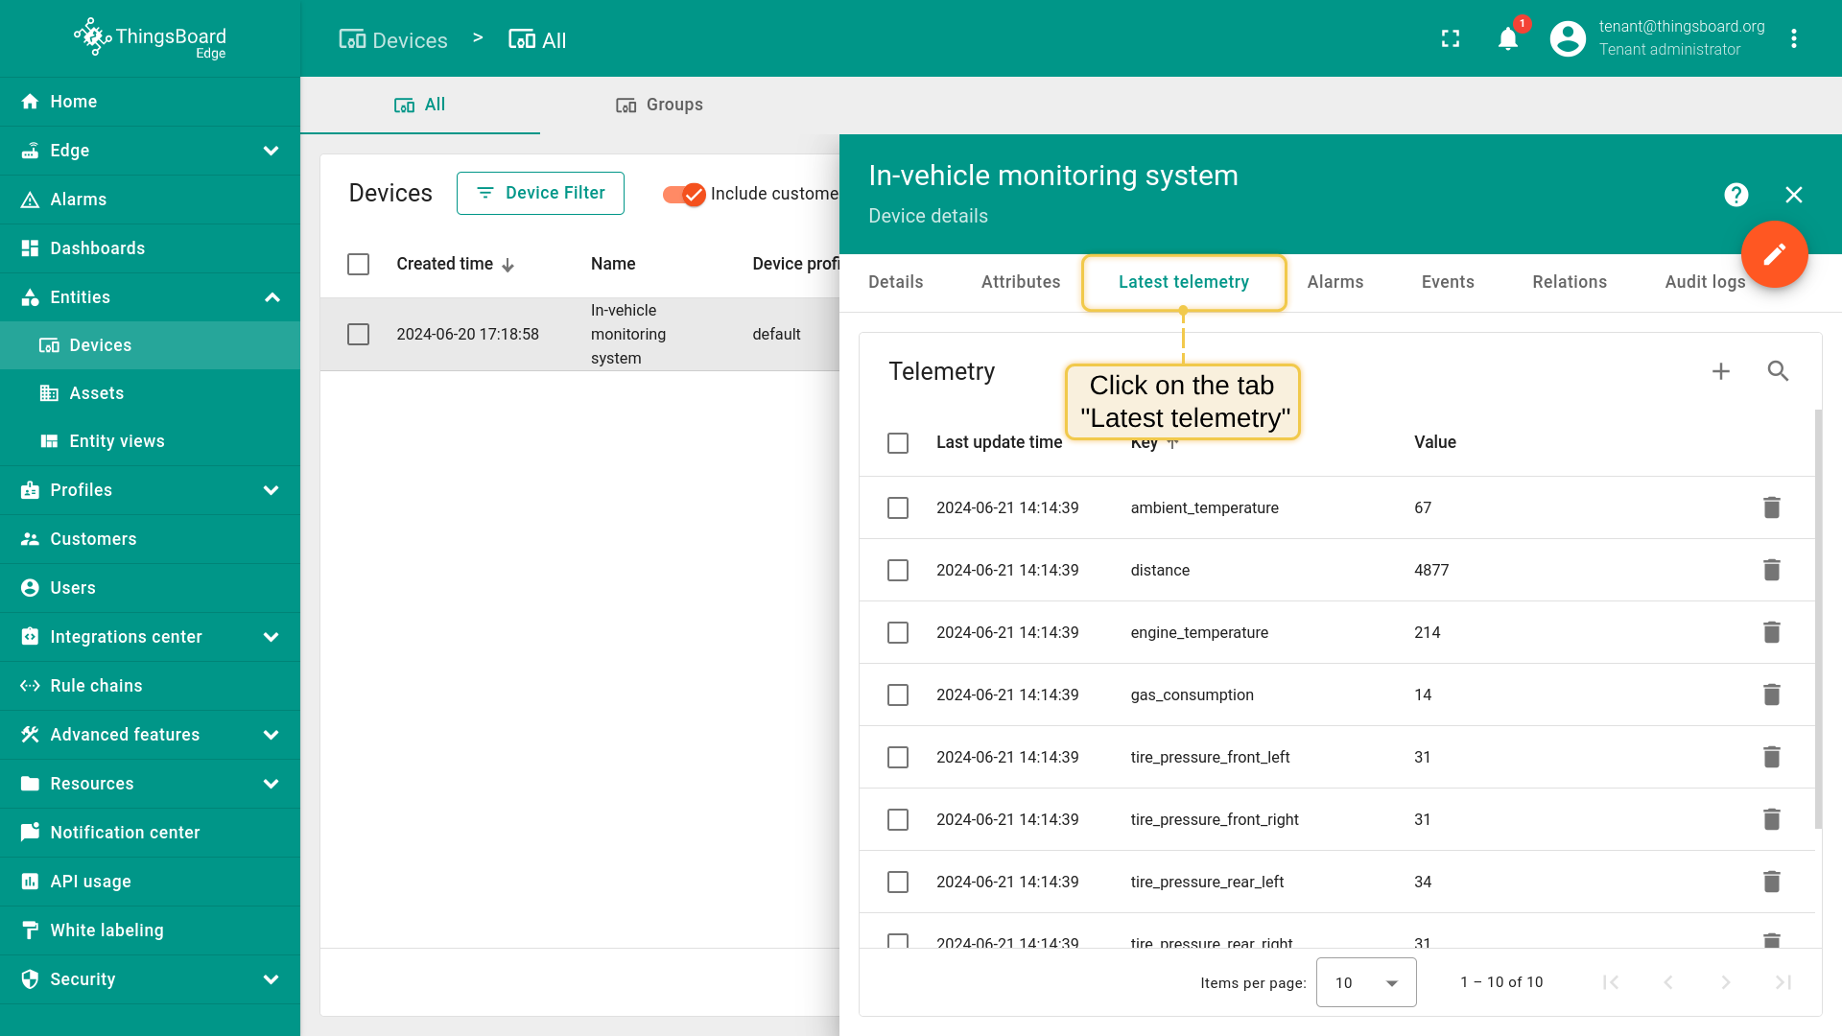This screenshot has height=1036, width=1842.
Task: Delete tire_pressure_front_right telemetry entry
Action: tap(1772, 819)
